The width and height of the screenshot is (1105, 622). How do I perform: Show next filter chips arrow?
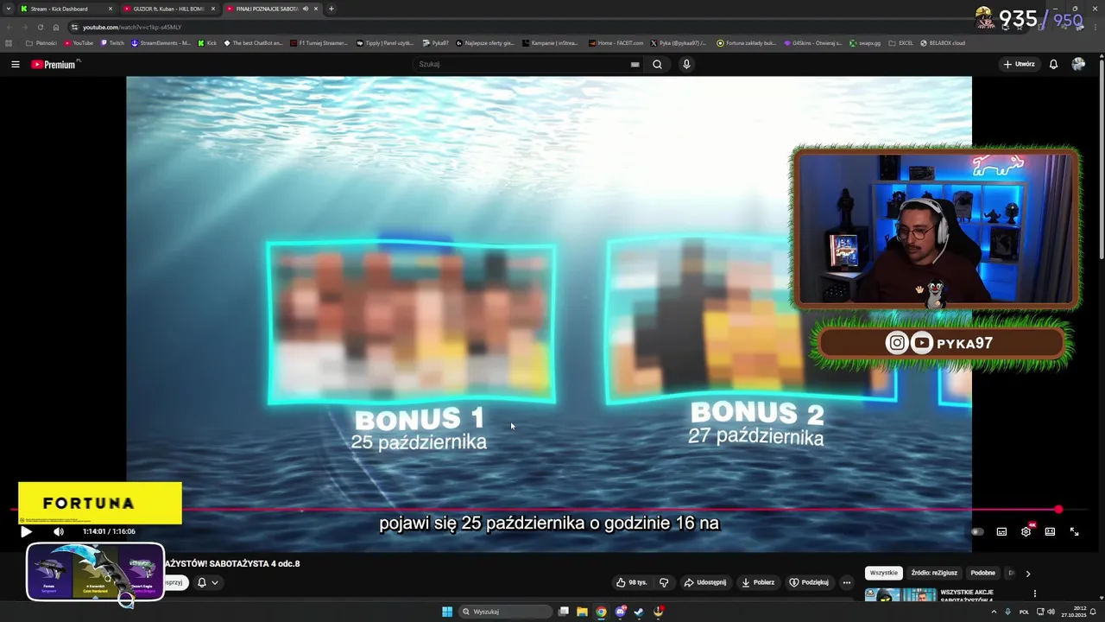pyautogui.click(x=1027, y=573)
